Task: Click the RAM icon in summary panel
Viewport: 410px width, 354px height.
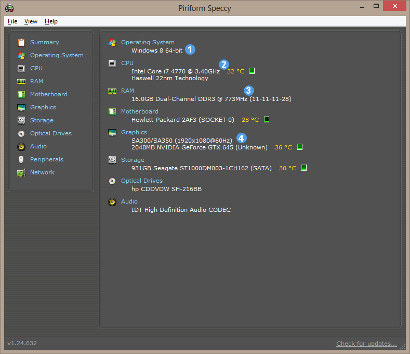Action: [x=112, y=91]
